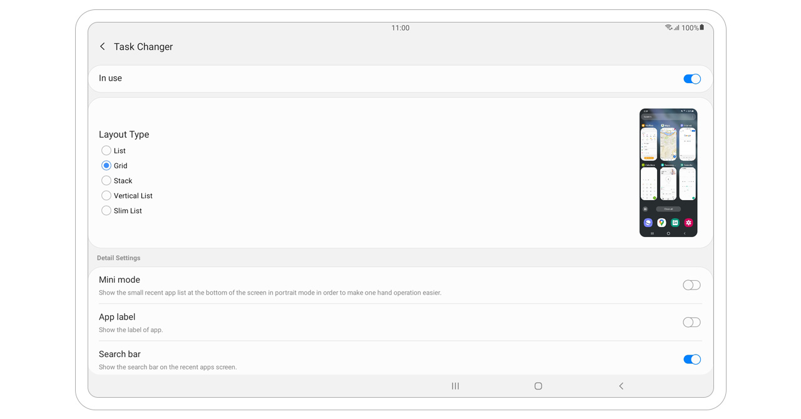Select the Grid layout radio button
801x419 pixels.
[106, 166]
